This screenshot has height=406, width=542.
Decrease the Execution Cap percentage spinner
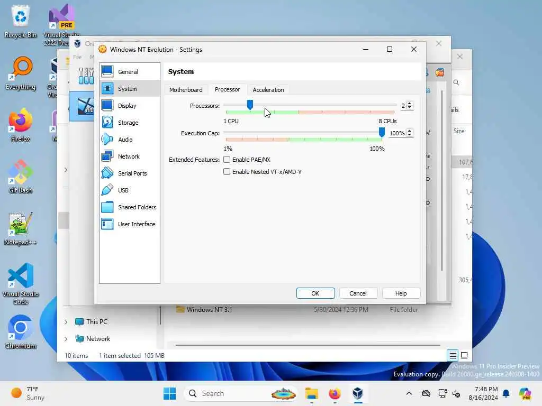coord(410,135)
